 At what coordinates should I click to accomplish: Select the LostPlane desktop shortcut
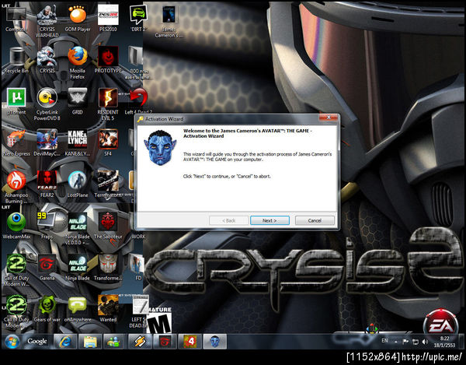click(78, 184)
